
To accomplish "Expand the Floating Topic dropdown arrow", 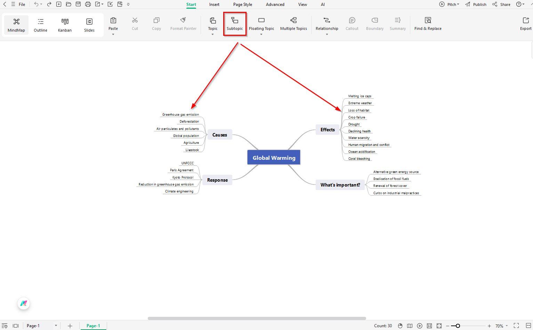I will click(261, 34).
